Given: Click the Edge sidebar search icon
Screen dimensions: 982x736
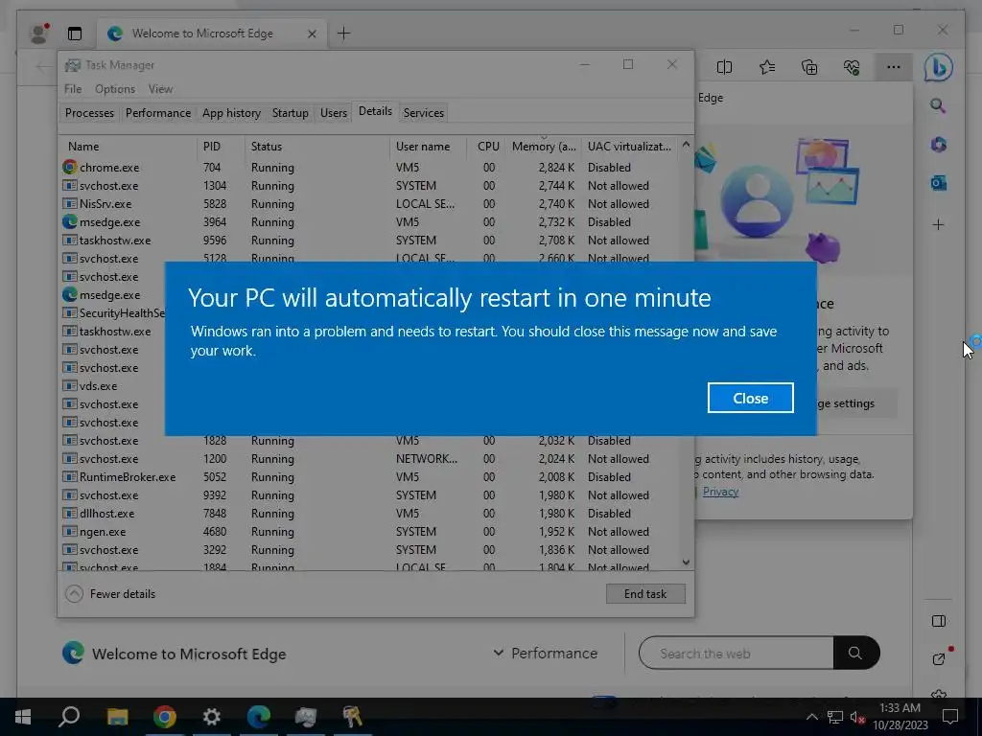Looking at the screenshot, I should [x=938, y=105].
